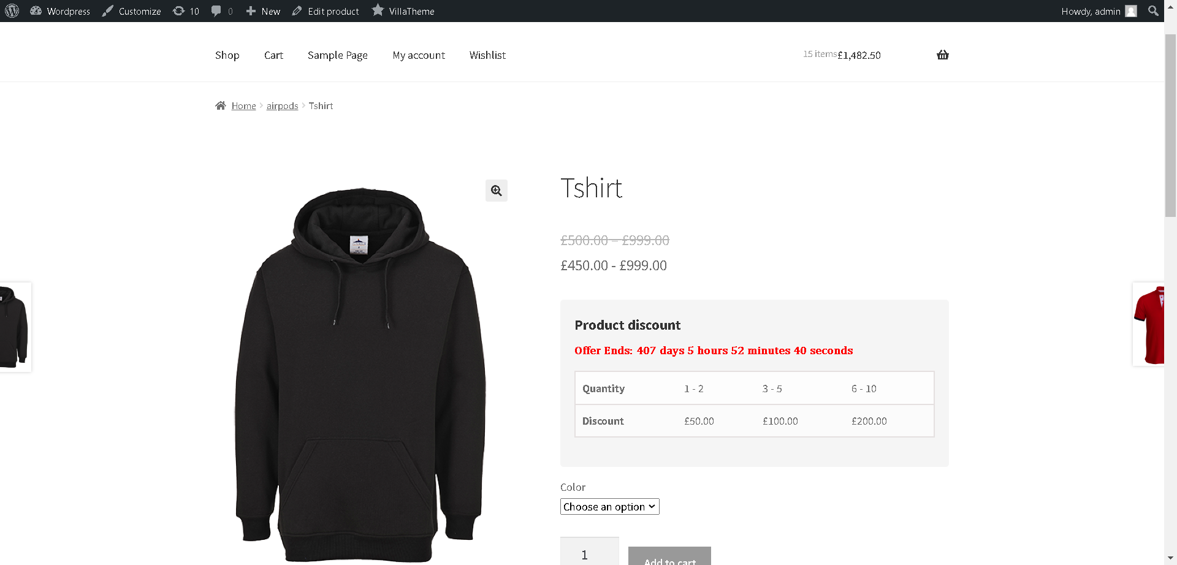This screenshot has height=565, width=1177.
Task: Click the cart total £1,482.50
Action: (x=859, y=55)
